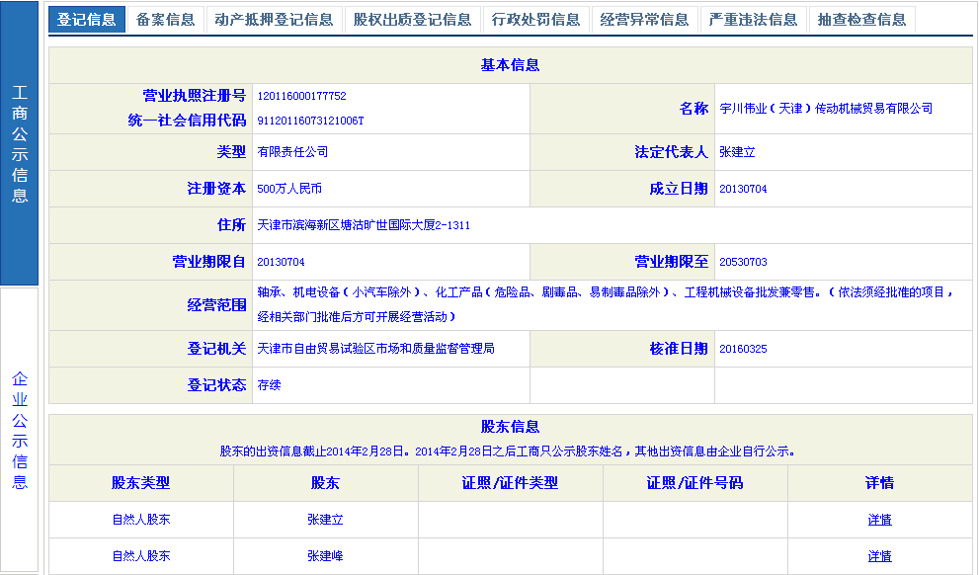979x575 pixels.
Task: Open the 登记信息 tab
Action: 87,19
